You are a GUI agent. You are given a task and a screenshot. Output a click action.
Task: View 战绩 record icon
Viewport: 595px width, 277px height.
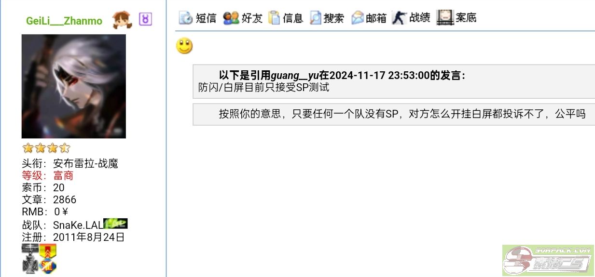399,18
